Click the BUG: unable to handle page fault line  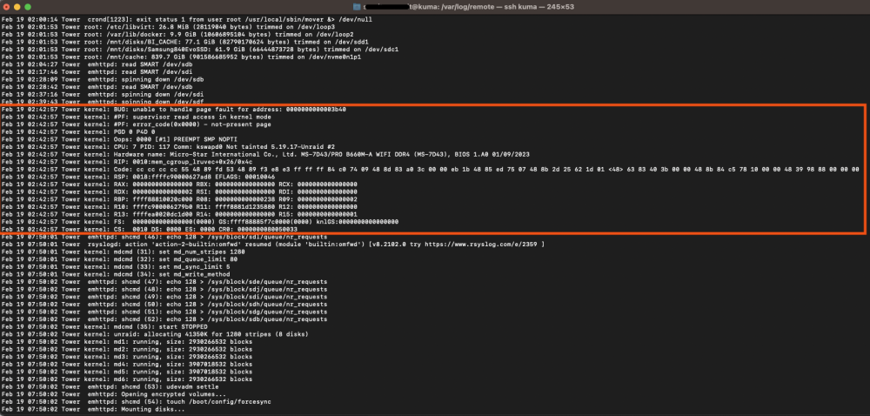[x=174, y=110]
